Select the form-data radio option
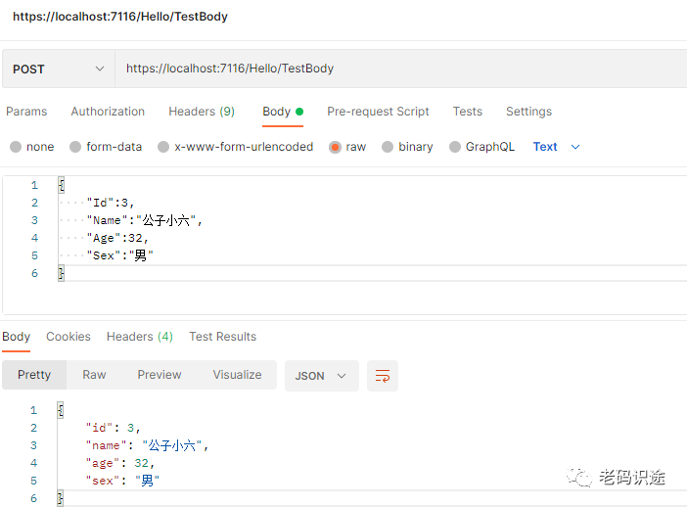Screen dimensions: 687x507 (75, 147)
